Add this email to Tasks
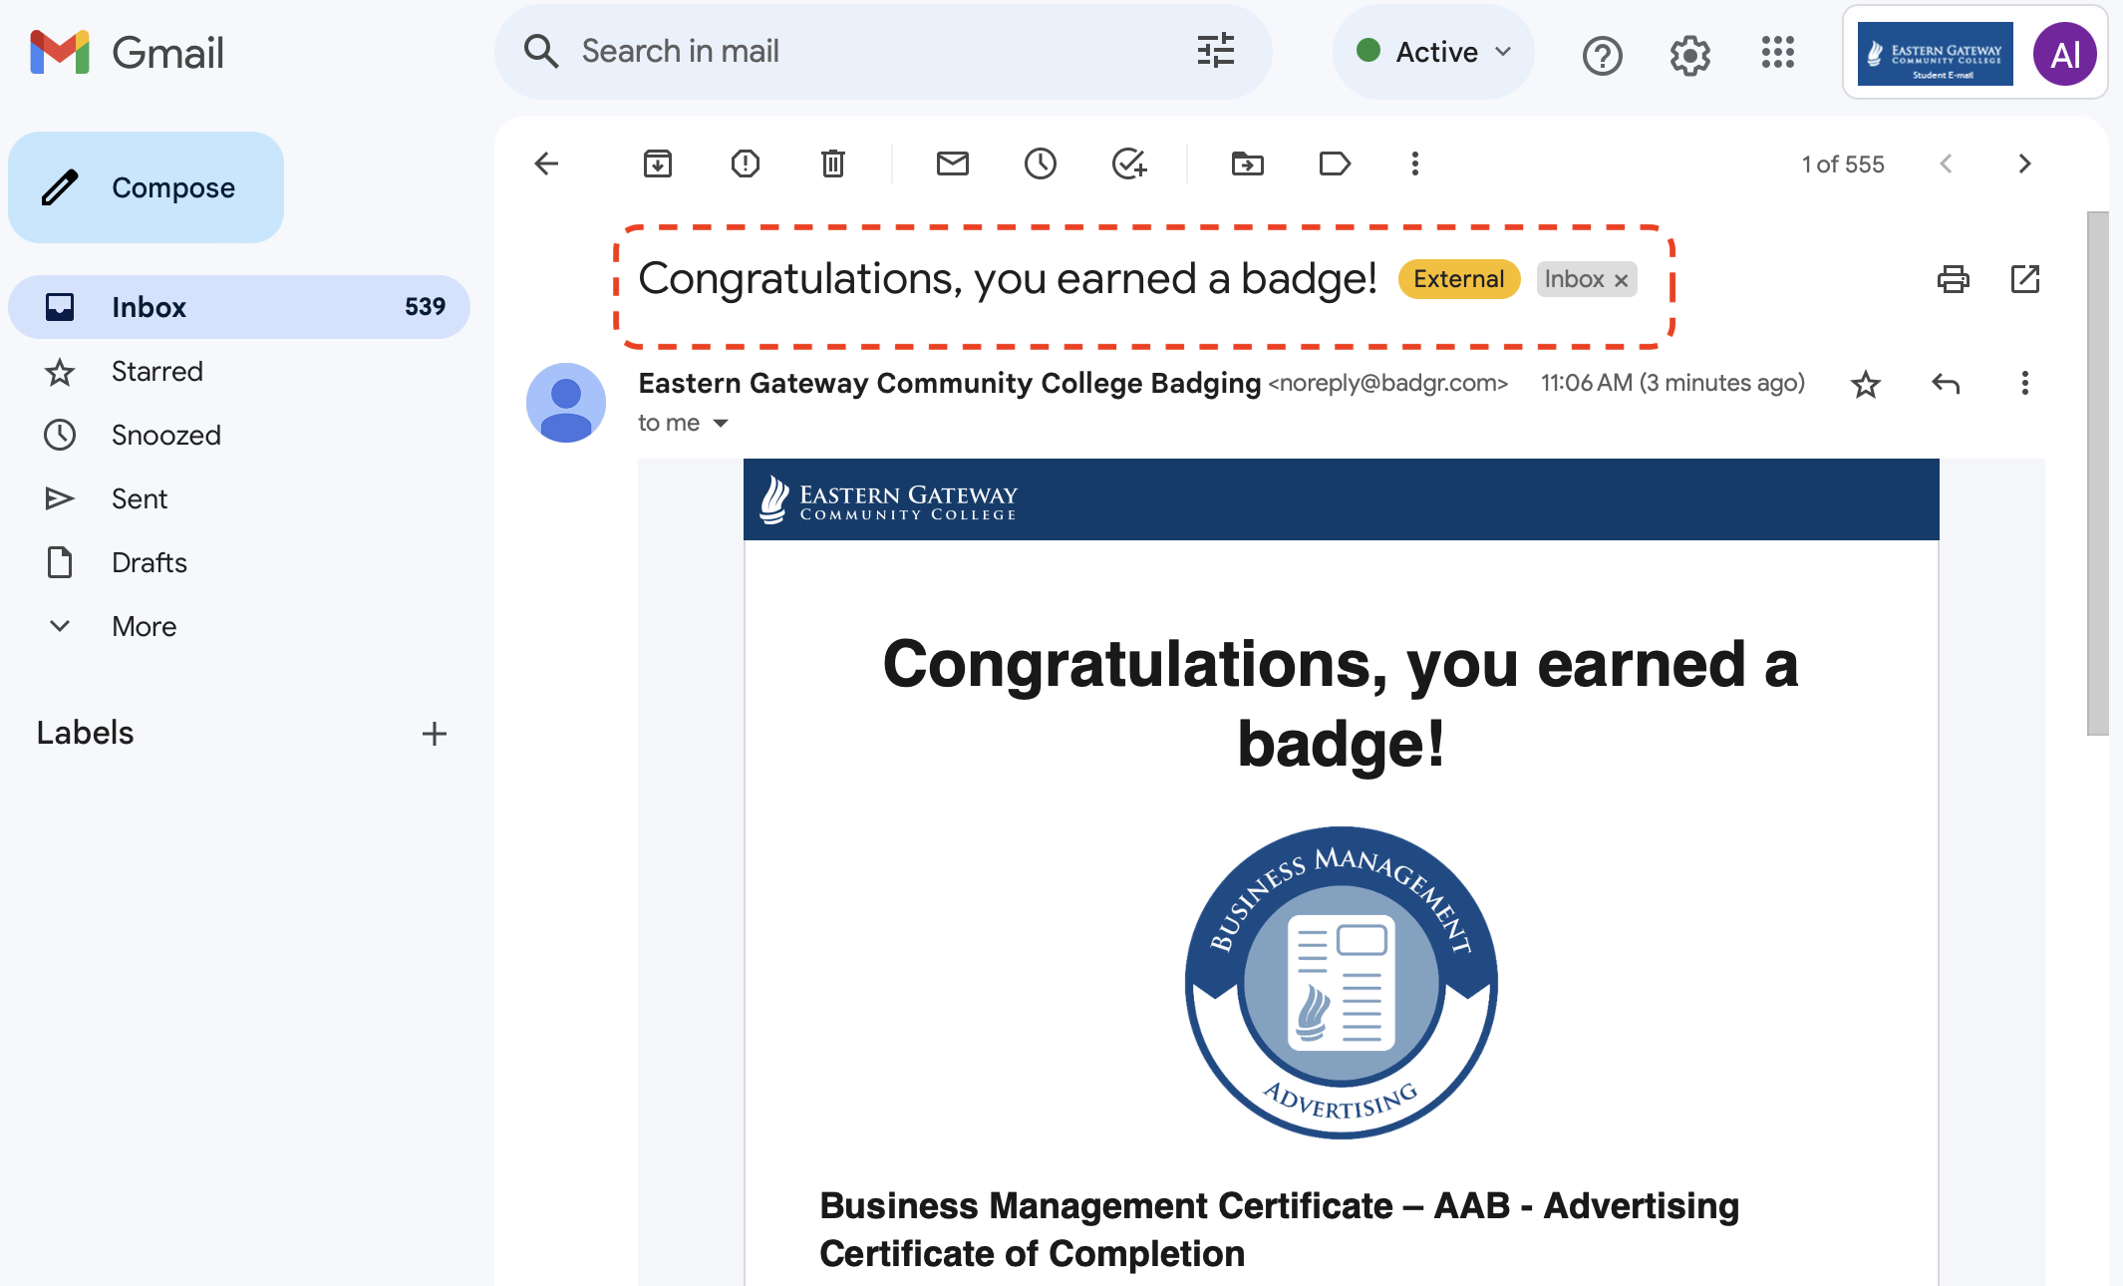The width and height of the screenshot is (2123, 1286). point(1128,163)
